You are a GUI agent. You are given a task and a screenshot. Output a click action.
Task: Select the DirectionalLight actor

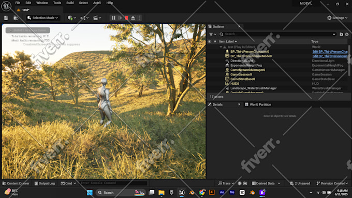tap(242, 61)
